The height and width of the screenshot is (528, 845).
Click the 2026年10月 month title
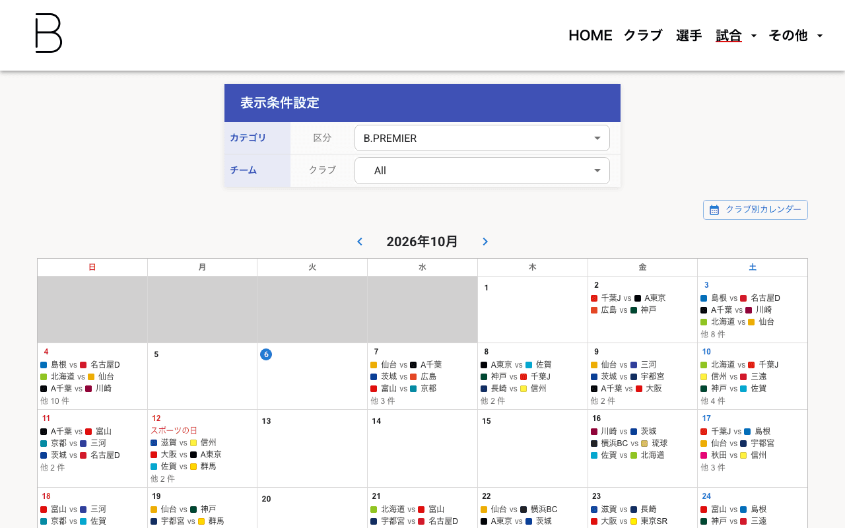point(422,242)
